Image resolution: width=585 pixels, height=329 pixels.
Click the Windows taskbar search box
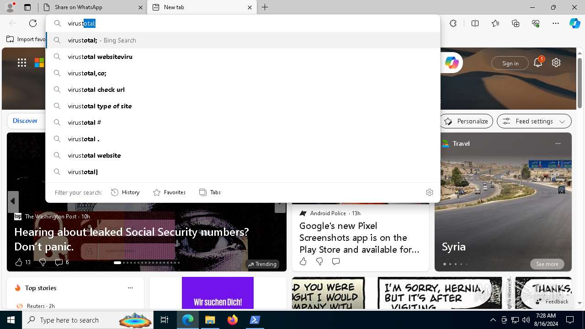[88, 320]
